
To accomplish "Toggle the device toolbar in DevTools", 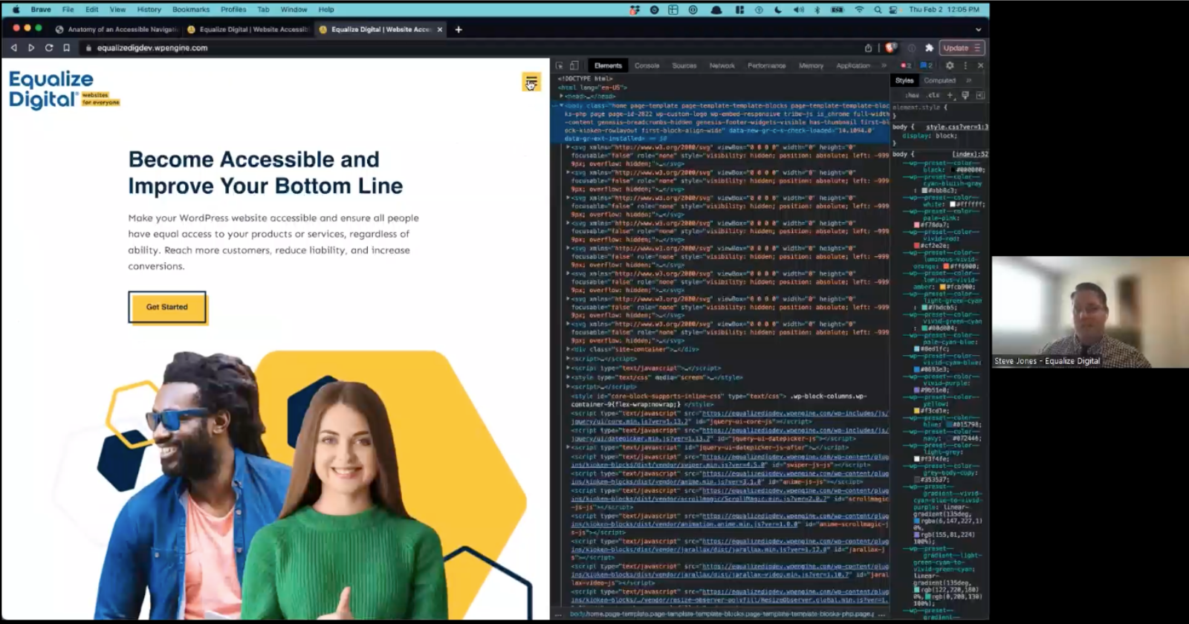I will pos(574,65).
